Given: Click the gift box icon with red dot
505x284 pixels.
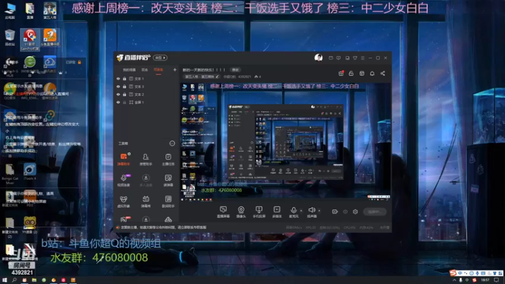Looking at the screenshot, I should (341, 73).
